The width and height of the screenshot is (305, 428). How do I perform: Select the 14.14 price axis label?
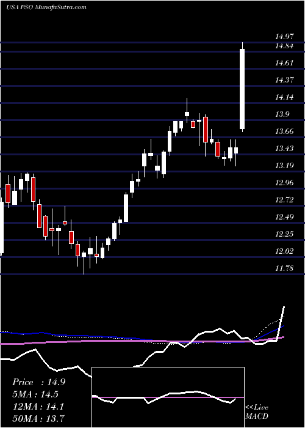pos(284,97)
